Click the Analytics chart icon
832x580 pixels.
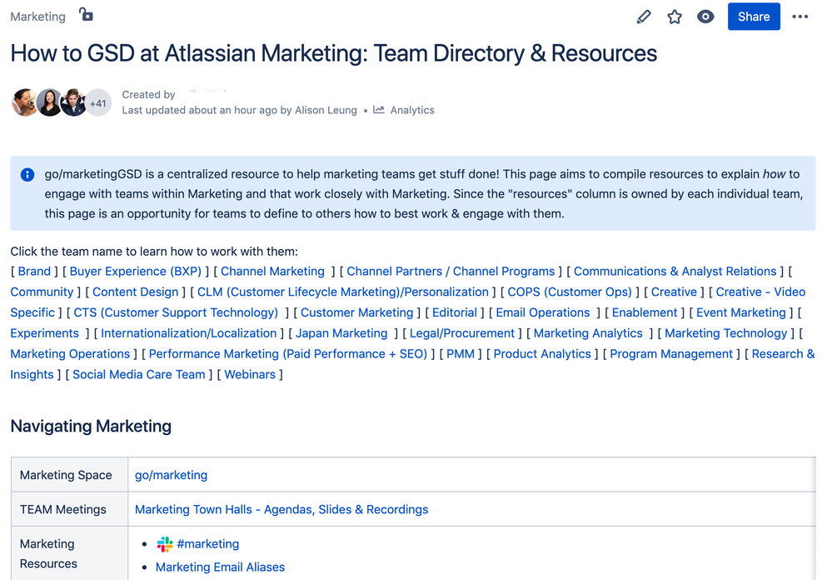[x=378, y=110]
